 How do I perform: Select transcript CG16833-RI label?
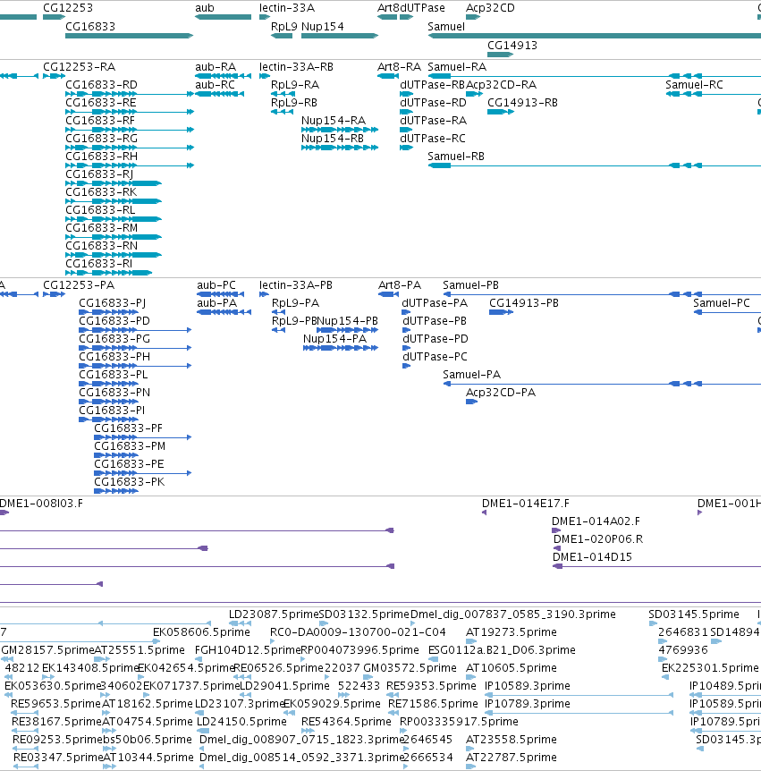point(98,264)
